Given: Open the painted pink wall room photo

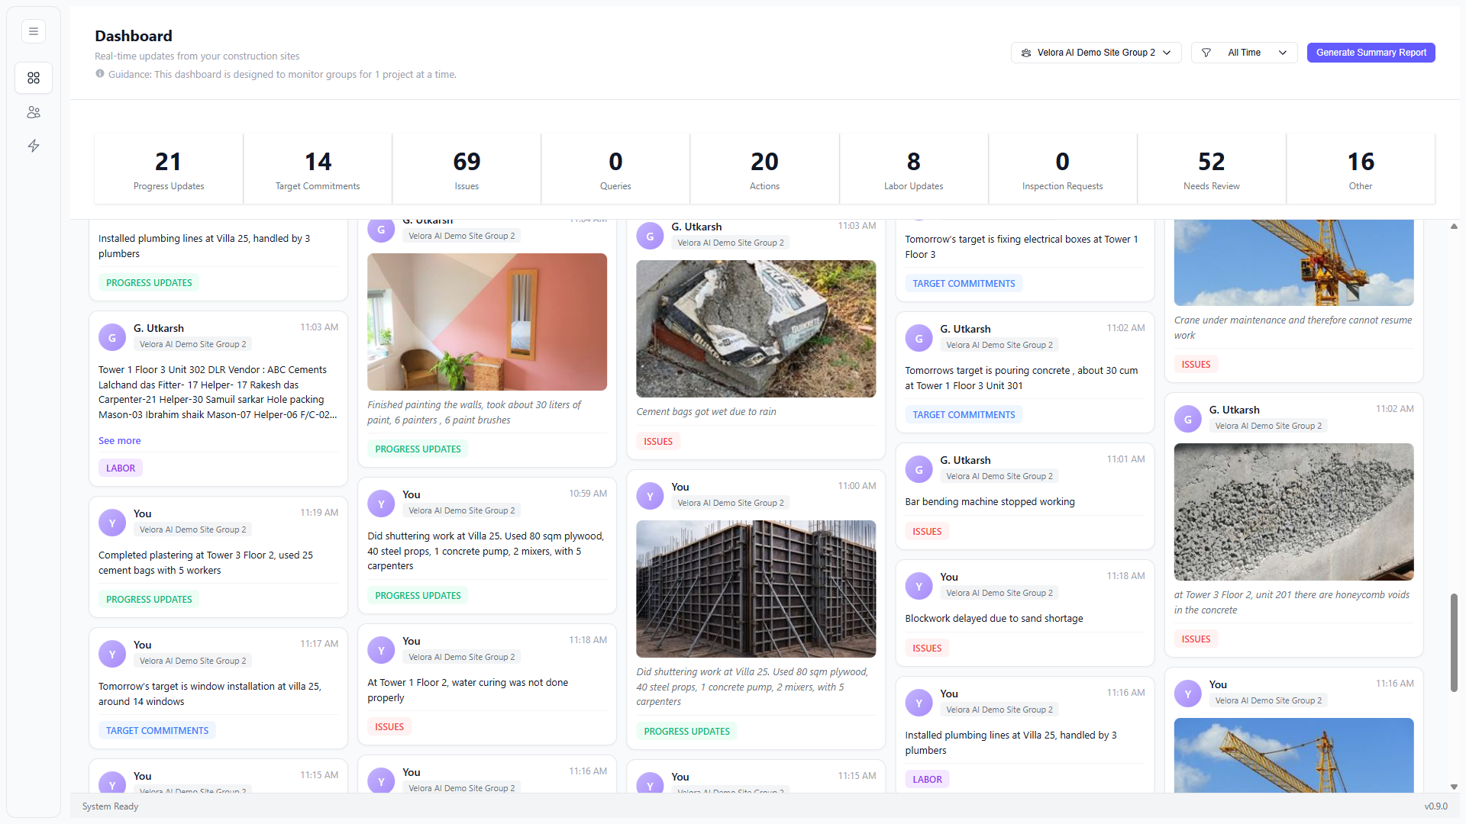Looking at the screenshot, I should (487, 322).
